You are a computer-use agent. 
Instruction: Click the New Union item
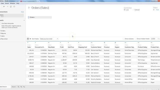tap(4, 39)
